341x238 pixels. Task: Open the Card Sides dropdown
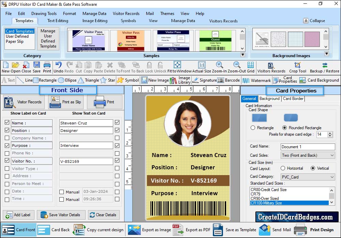coord(308,155)
